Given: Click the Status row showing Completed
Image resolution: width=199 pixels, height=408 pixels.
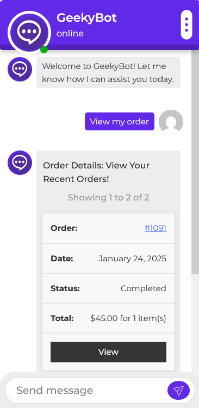Looking at the screenshot, I should pos(108,288).
